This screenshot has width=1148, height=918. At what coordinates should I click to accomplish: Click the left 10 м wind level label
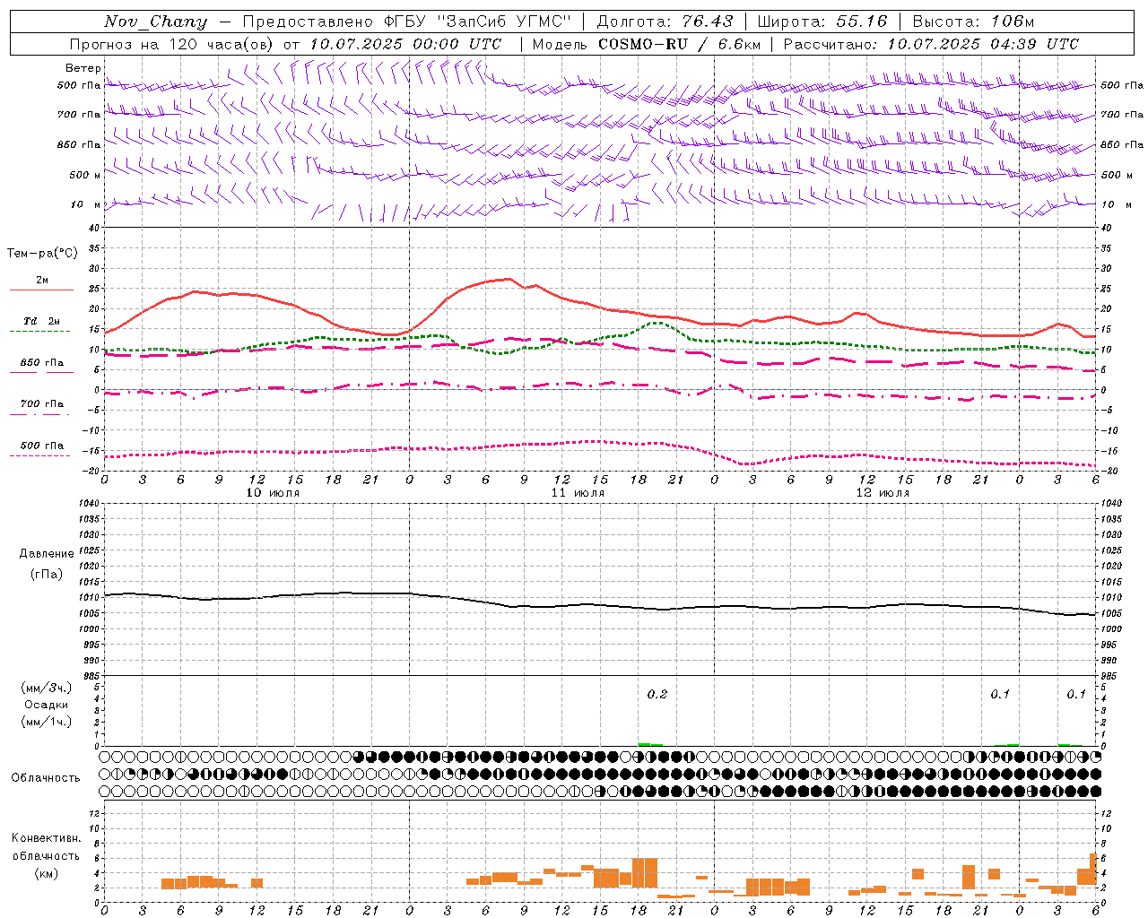click(86, 204)
